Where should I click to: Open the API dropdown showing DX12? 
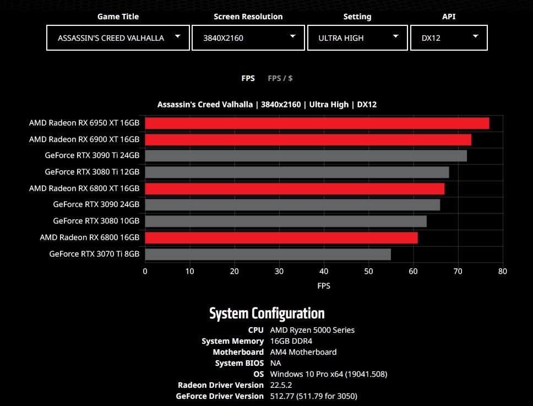[448, 37]
